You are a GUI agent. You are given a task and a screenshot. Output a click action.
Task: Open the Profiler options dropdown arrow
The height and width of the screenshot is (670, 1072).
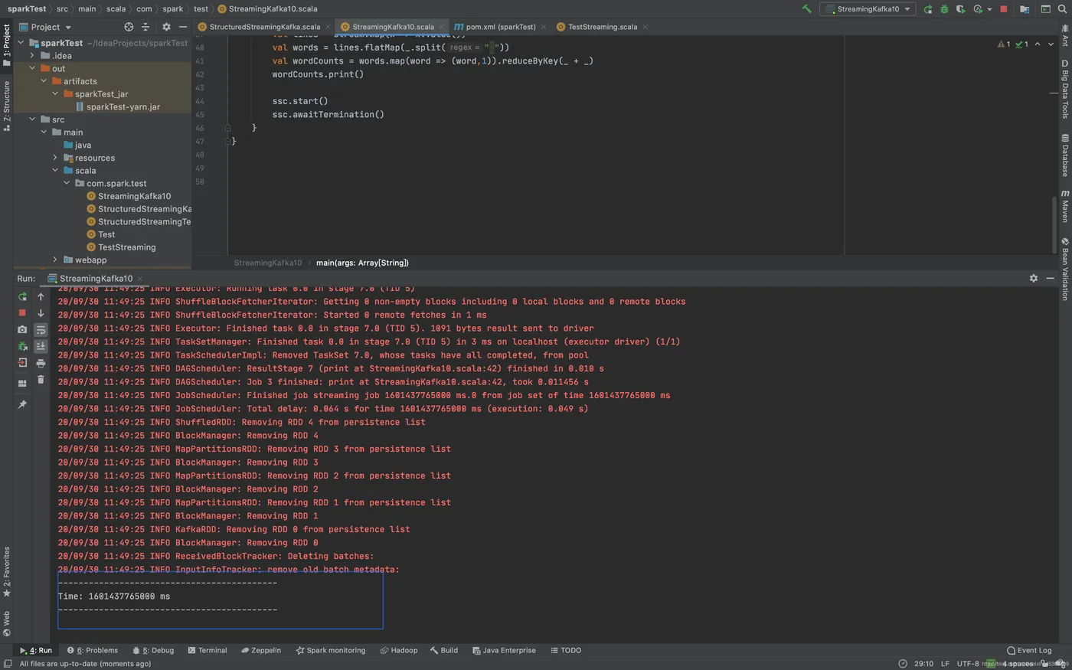989,9
